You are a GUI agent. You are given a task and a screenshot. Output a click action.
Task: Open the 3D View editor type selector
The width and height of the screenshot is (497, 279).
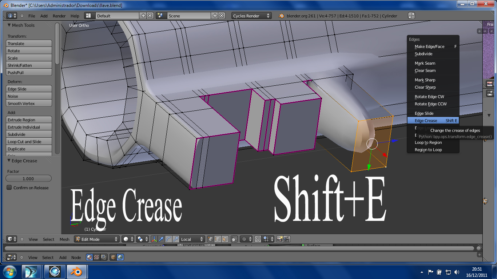coord(12,239)
